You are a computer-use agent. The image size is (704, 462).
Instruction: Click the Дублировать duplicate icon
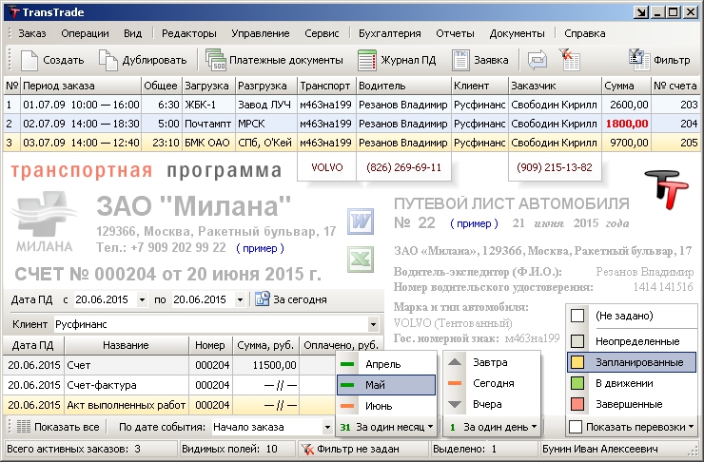point(108,60)
